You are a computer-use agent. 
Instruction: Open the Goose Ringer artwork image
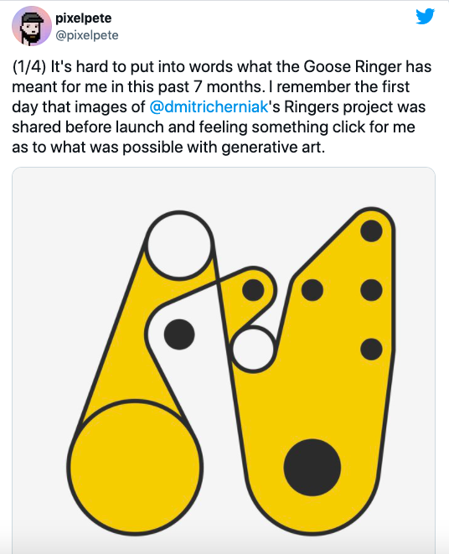pos(224,360)
